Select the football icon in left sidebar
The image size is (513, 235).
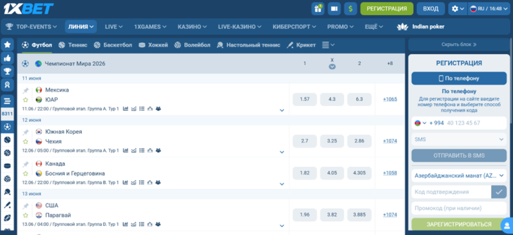[7, 127]
